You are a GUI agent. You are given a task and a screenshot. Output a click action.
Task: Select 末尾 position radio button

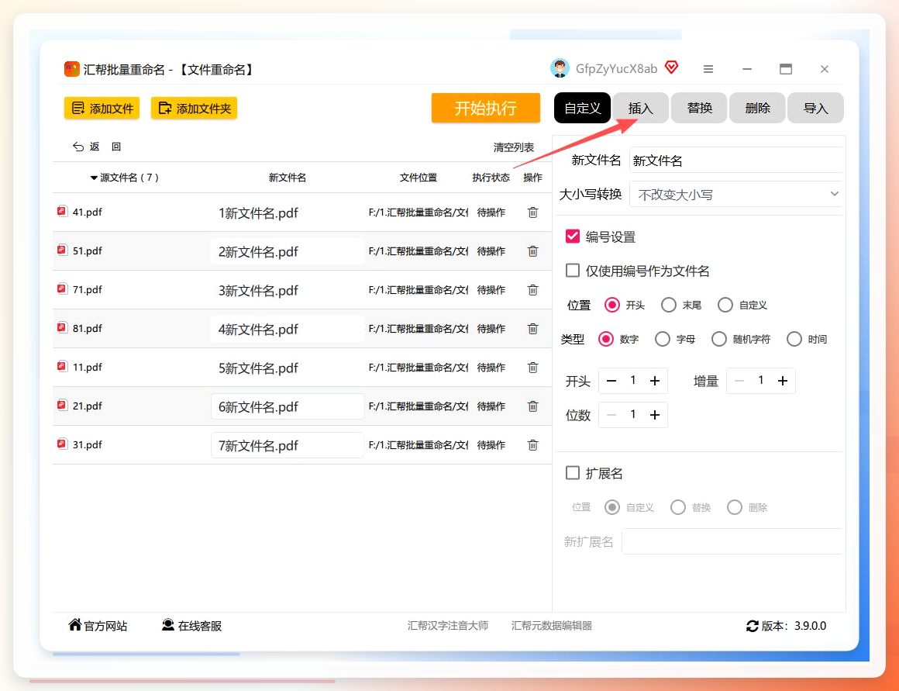669,305
